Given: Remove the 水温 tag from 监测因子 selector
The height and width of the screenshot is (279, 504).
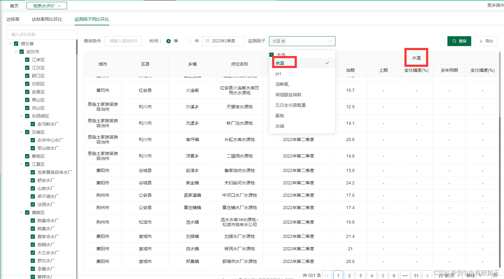Looking at the screenshot, I should [x=283, y=41].
